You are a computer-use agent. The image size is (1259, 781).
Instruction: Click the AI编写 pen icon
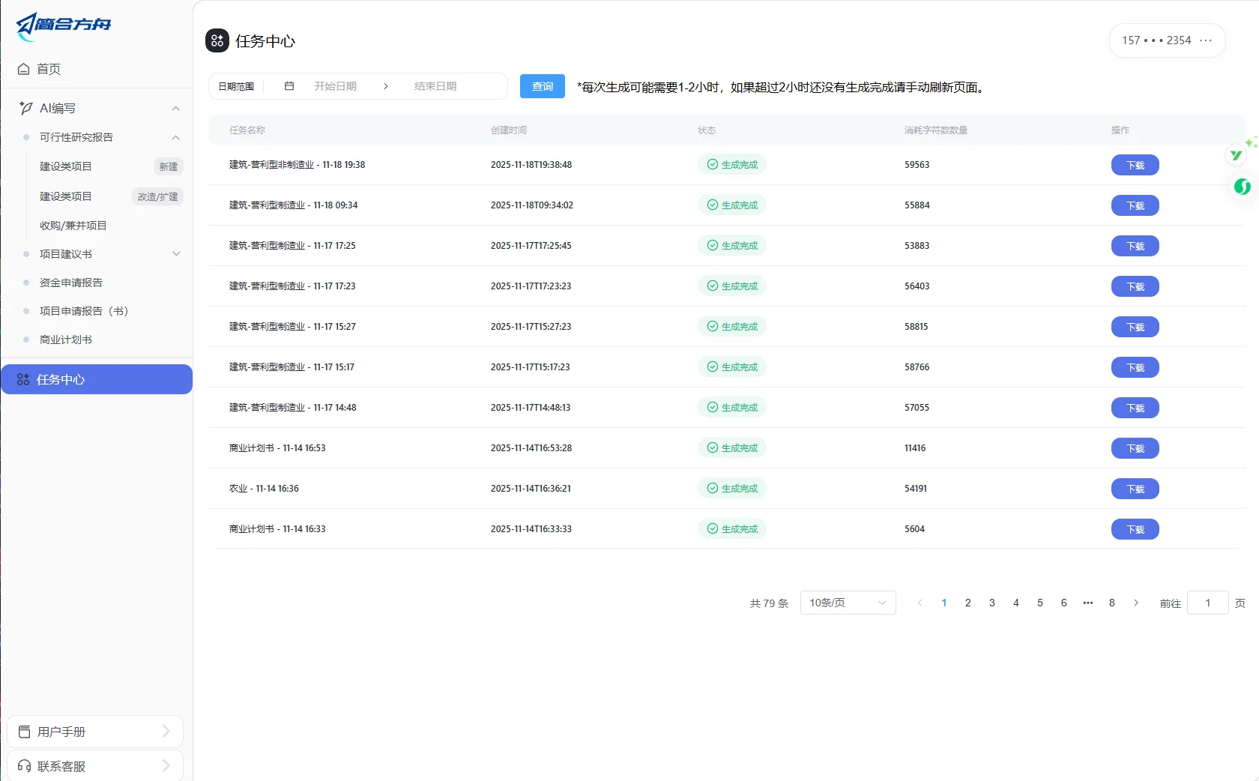25,108
